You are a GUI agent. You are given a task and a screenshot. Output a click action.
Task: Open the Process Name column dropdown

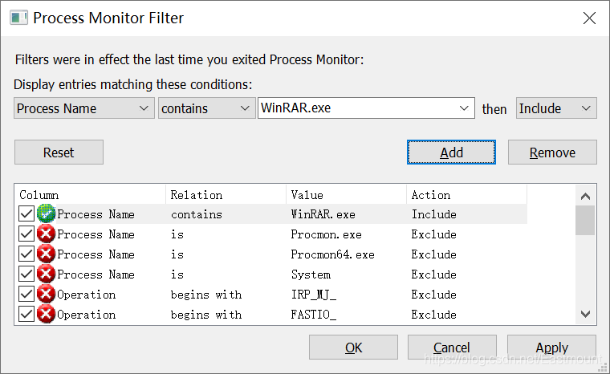83,108
